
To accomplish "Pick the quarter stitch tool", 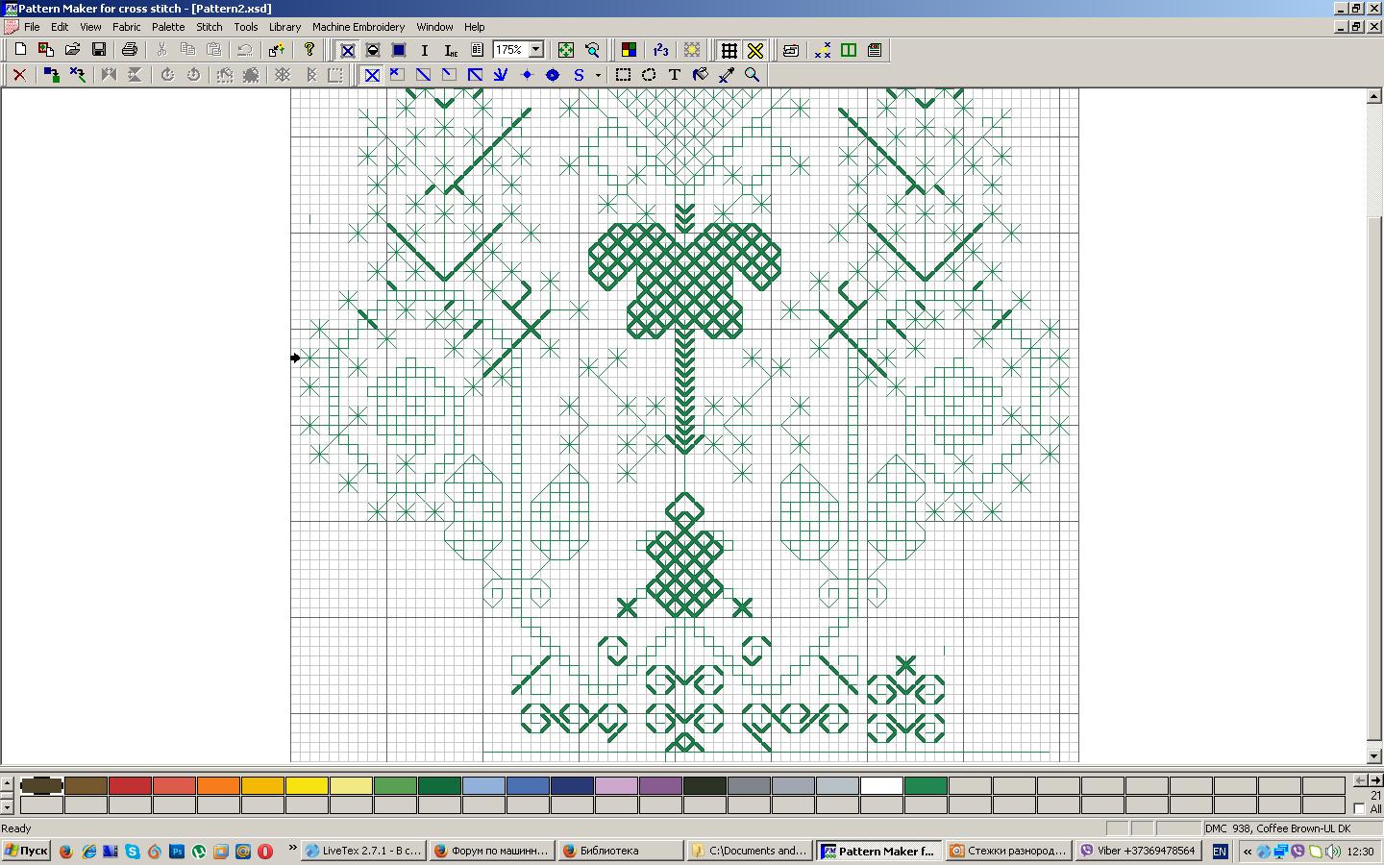I will click(x=449, y=75).
